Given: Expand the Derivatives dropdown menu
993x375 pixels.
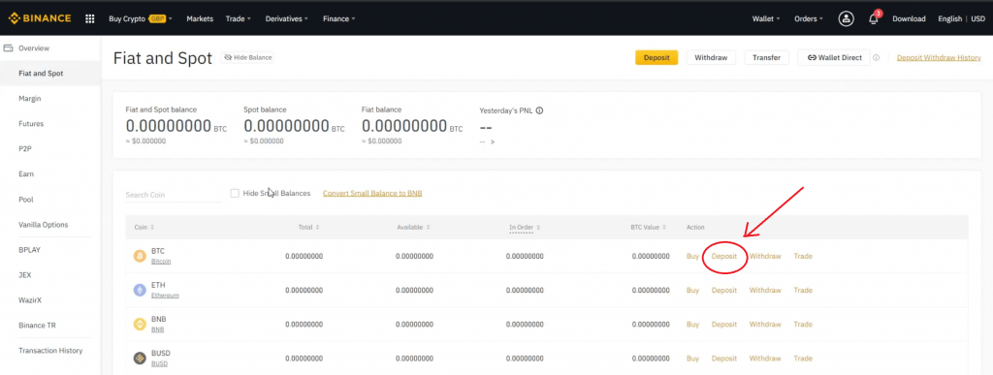Looking at the screenshot, I should coord(287,19).
